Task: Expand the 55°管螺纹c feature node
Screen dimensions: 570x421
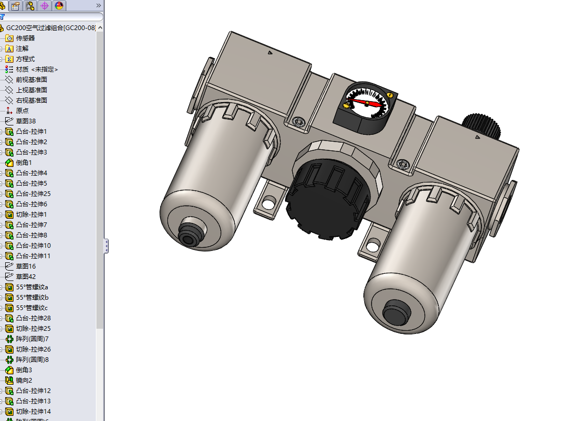Action: (x=2, y=308)
